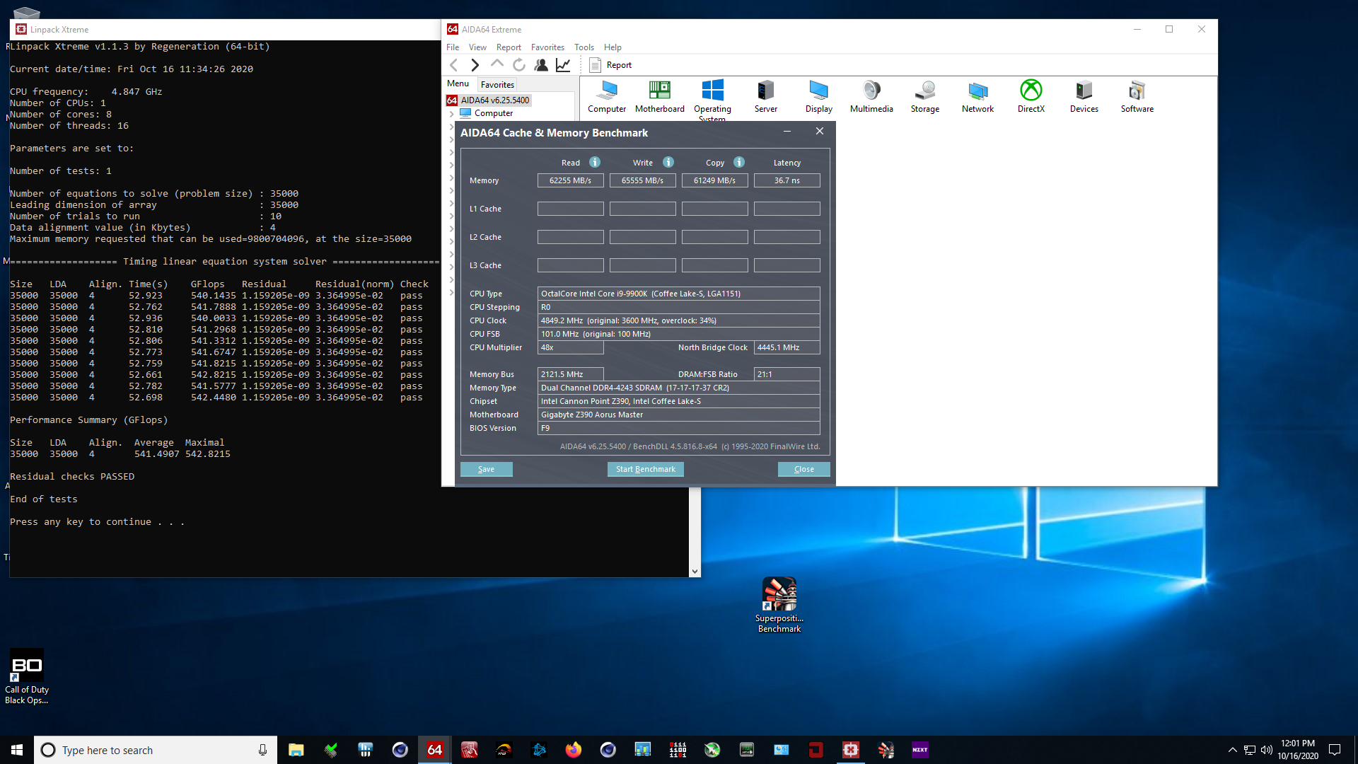Open the DirectX category icon
This screenshot has width=1358, height=764.
[x=1031, y=97]
